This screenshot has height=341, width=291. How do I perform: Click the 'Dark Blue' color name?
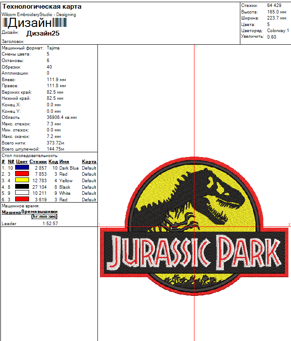pos(69,168)
